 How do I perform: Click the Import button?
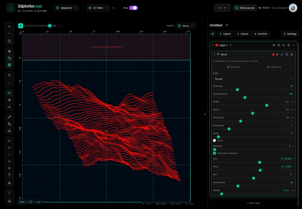[225, 34]
